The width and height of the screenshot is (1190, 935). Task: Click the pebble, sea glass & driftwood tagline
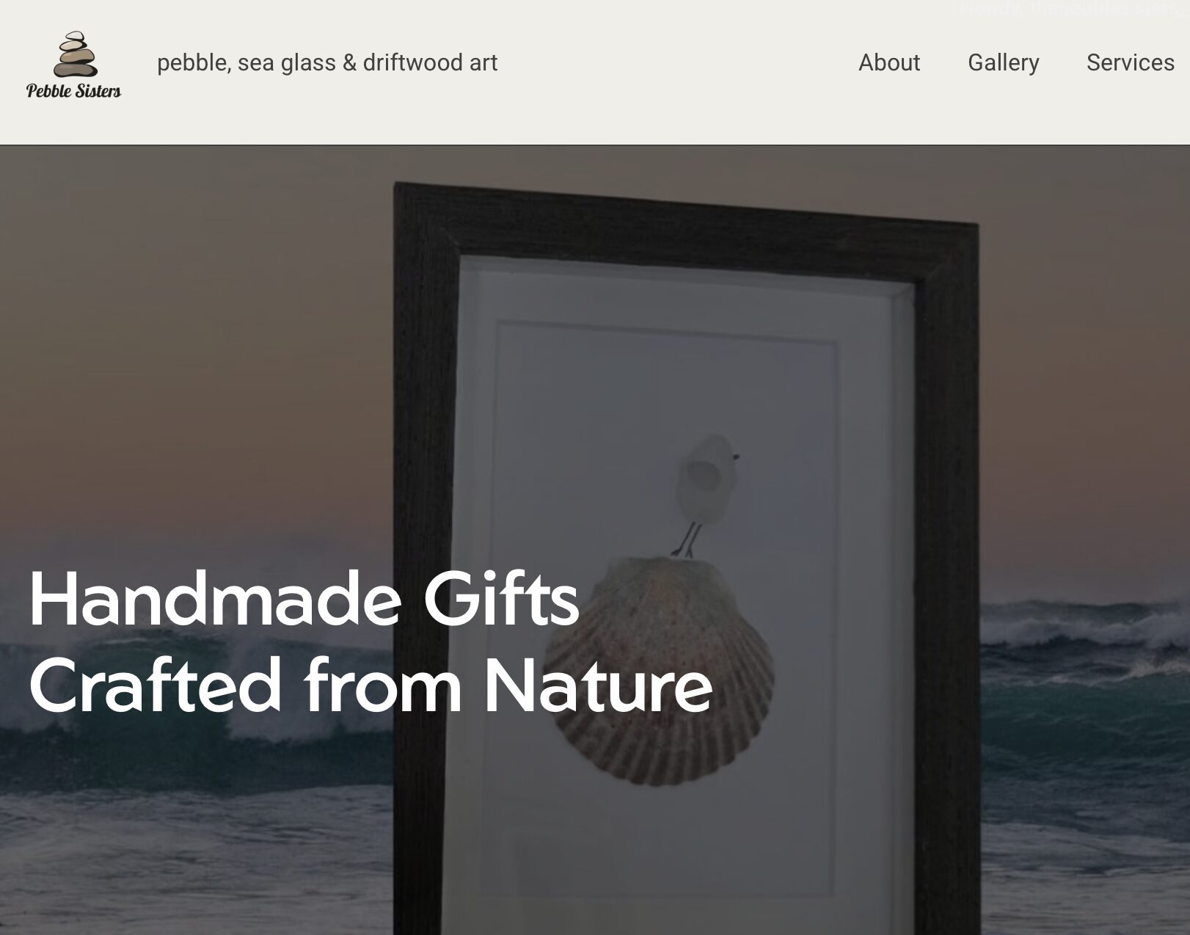pyautogui.click(x=327, y=62)
